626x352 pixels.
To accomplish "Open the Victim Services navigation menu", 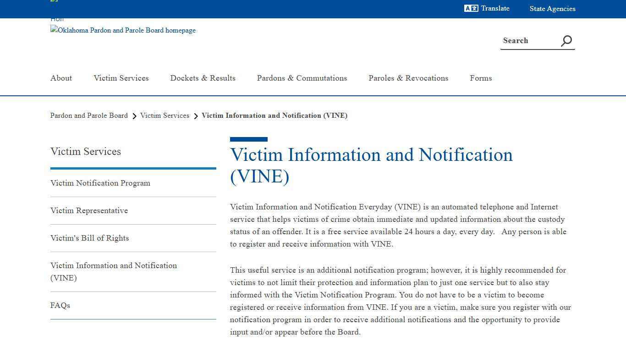I will [x=121, y=78].
